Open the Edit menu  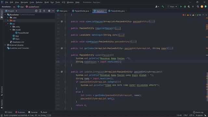[11, 2]
